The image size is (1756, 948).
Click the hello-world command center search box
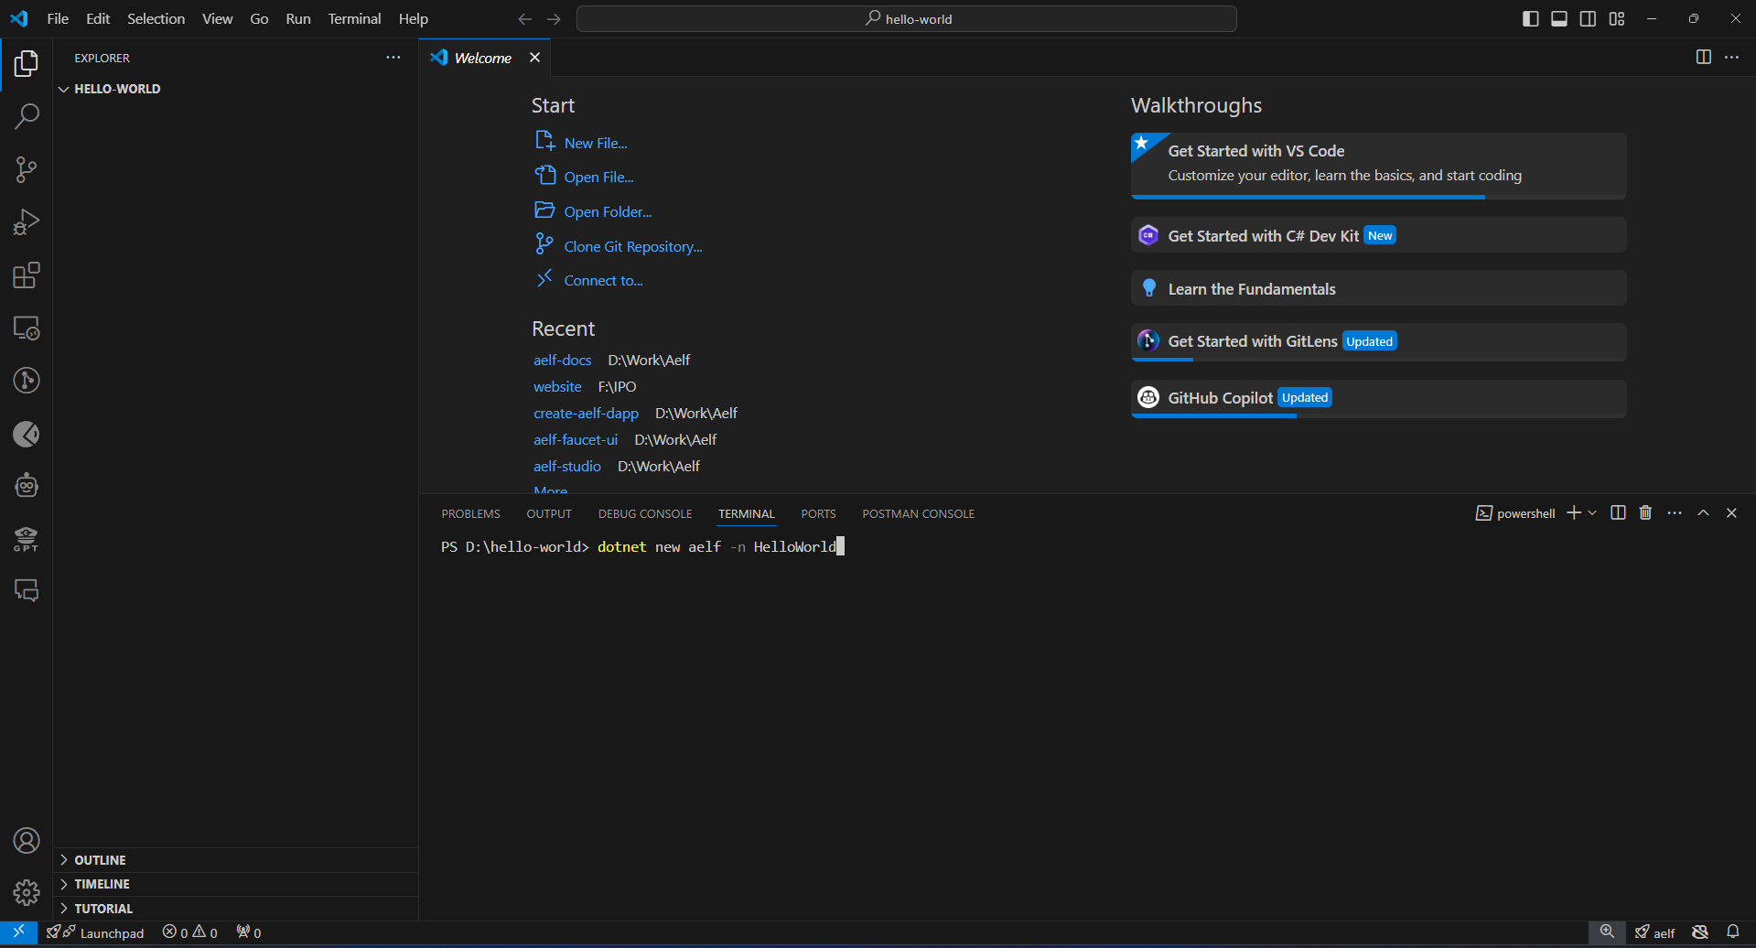907,19
